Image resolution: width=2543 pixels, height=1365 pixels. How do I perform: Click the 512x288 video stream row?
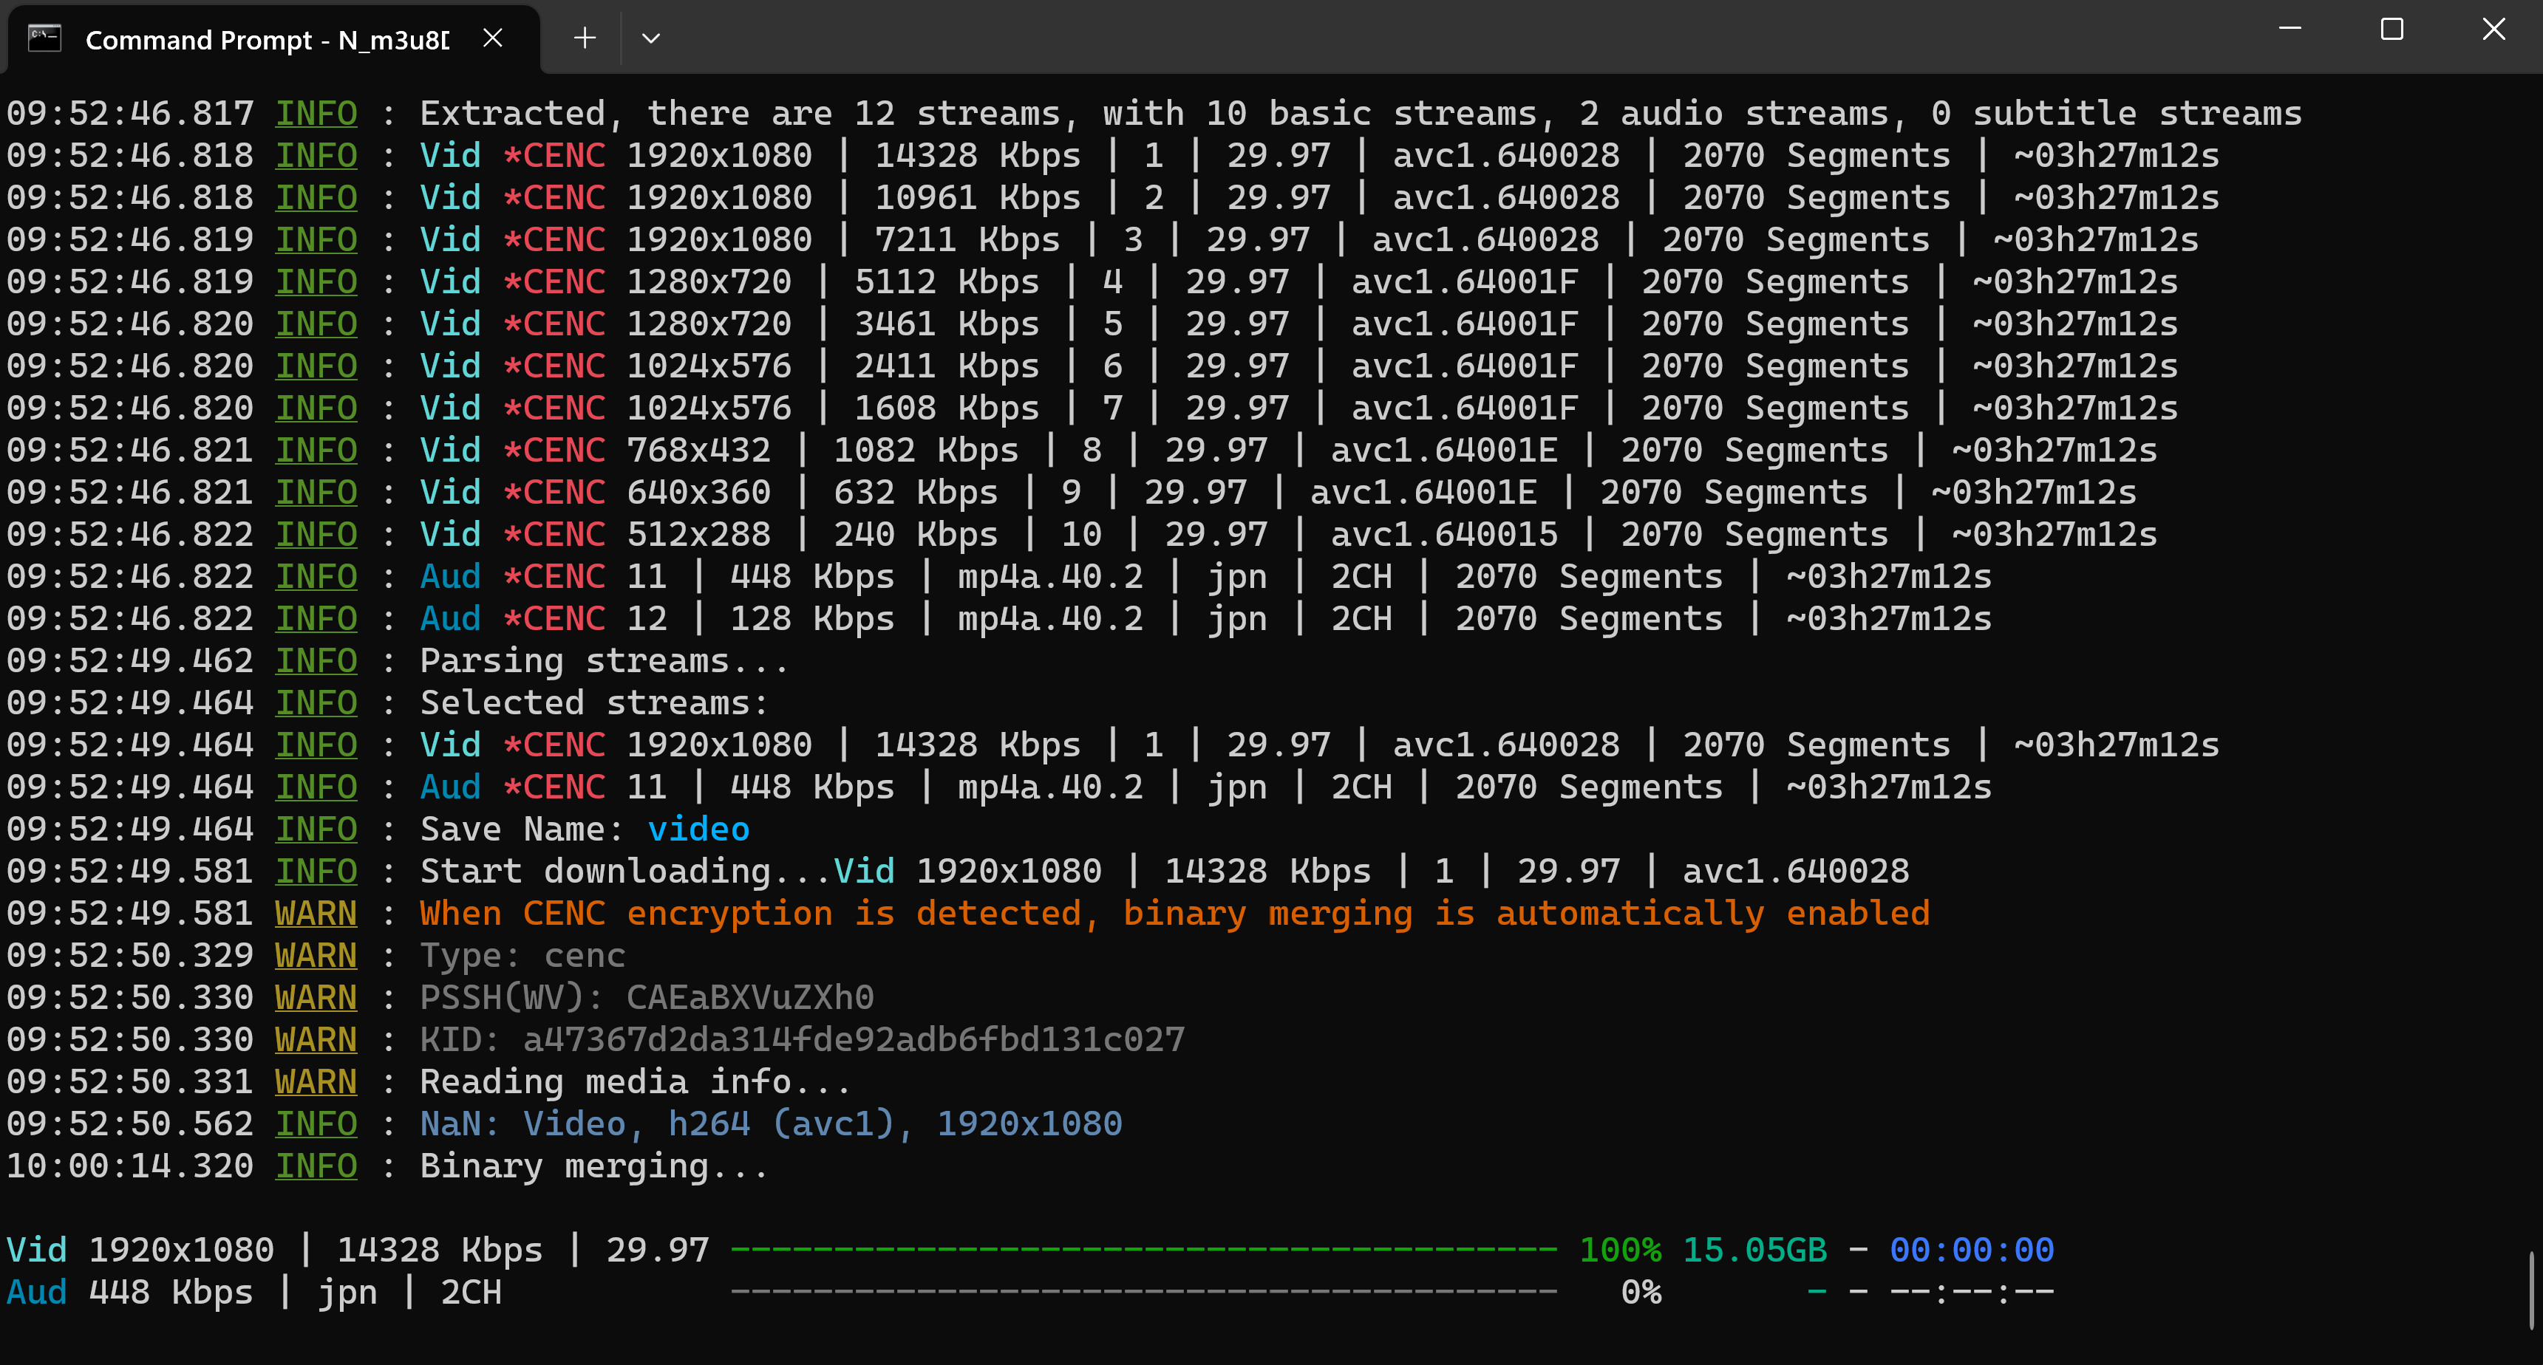coord(698,534)
